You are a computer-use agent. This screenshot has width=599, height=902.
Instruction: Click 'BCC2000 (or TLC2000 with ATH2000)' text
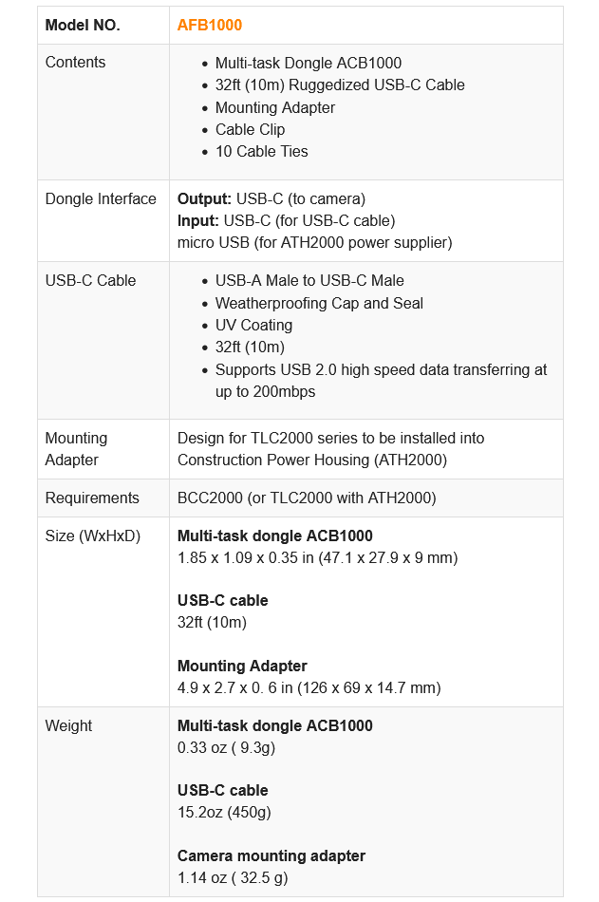tap(307, 498)
